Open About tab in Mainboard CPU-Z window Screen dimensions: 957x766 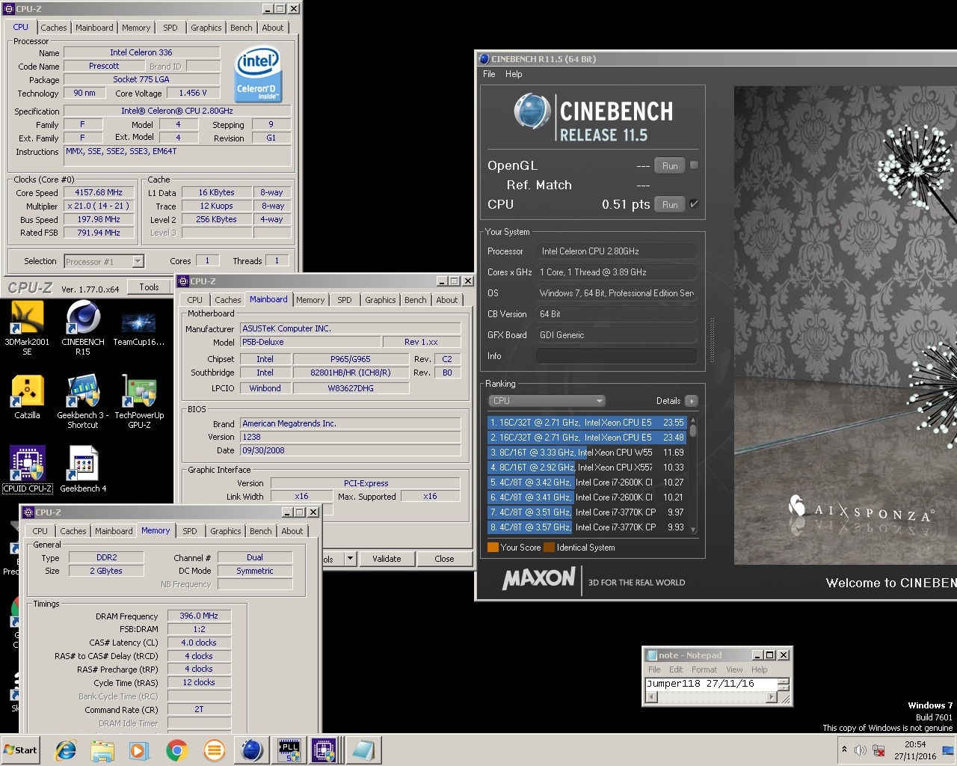click(x=447, y=300)
